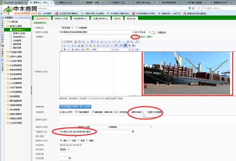236x161 pixels.
Task: Click the 添加时间 date field
Action: 73,145
